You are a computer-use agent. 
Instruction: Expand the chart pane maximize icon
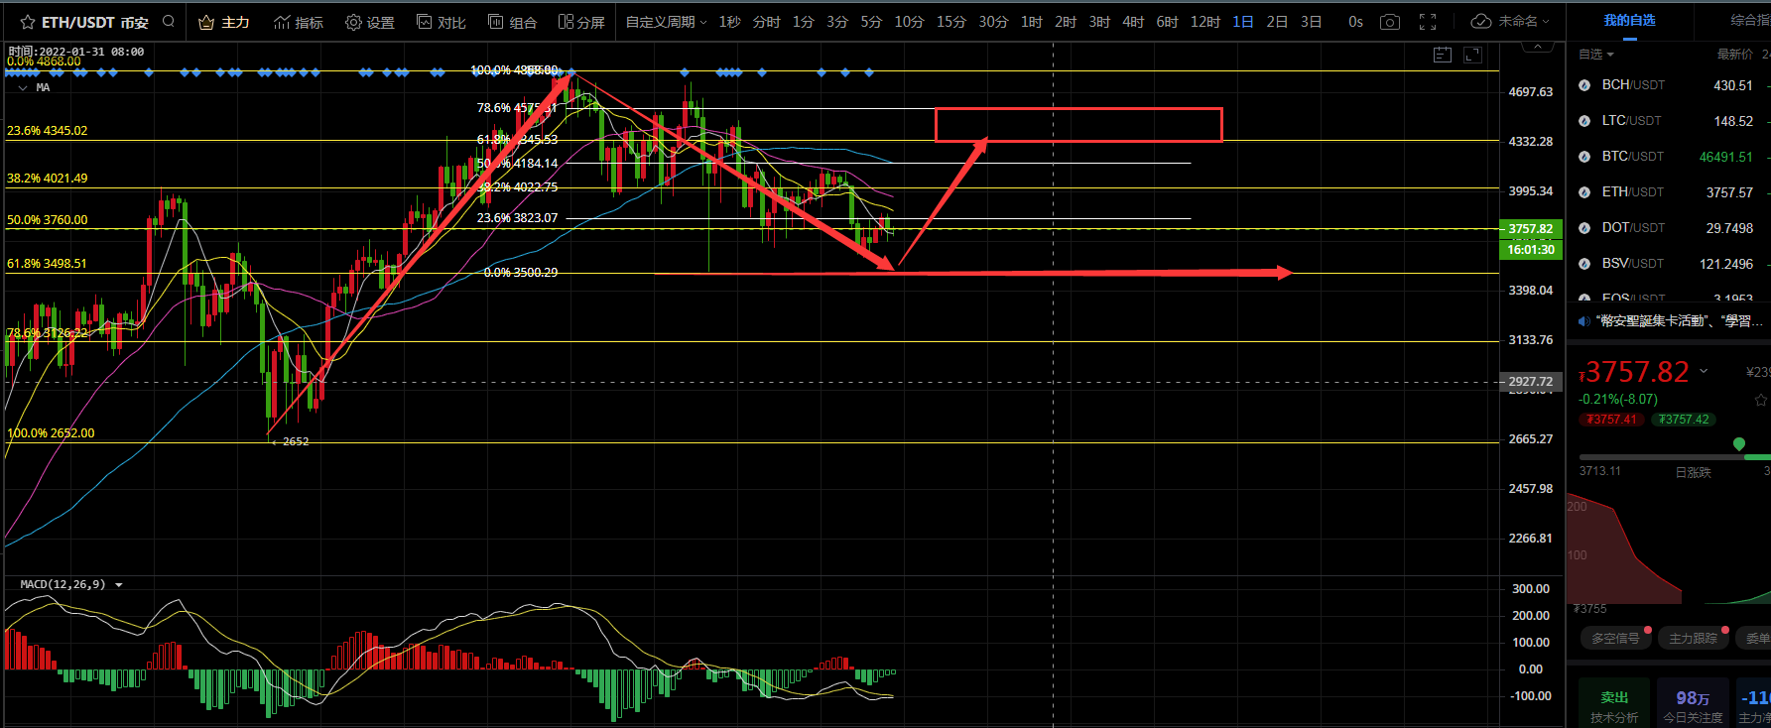click(1473, 55)
